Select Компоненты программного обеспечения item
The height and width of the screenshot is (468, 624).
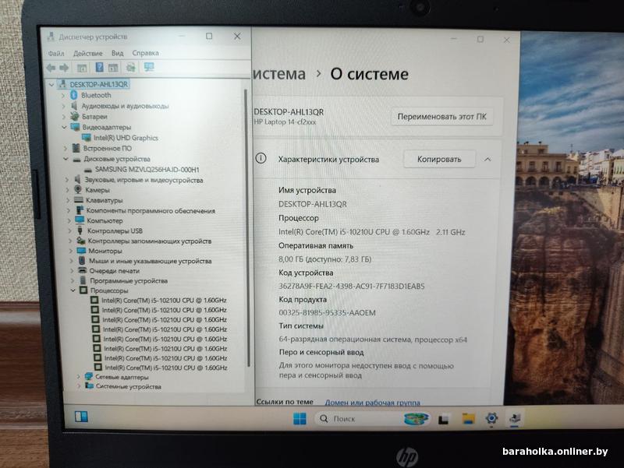point(151,210)
